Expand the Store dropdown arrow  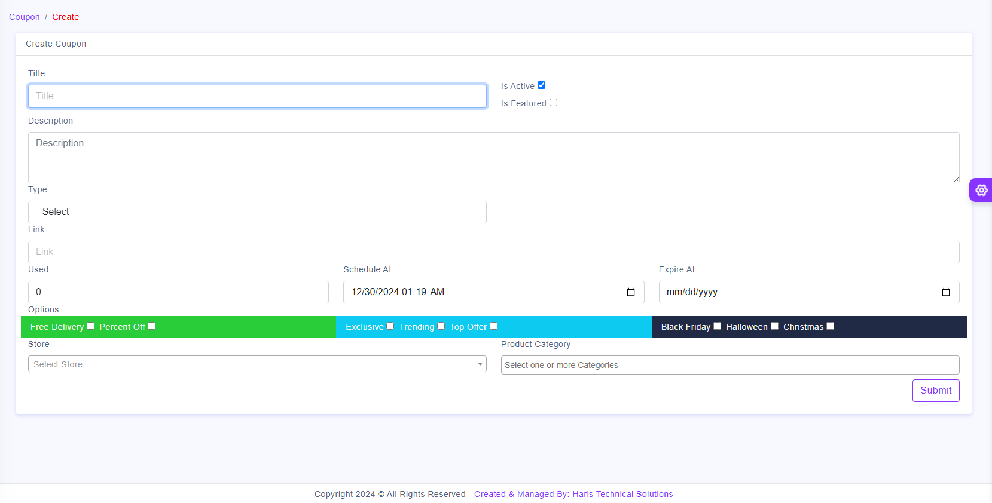coord(480,364)
